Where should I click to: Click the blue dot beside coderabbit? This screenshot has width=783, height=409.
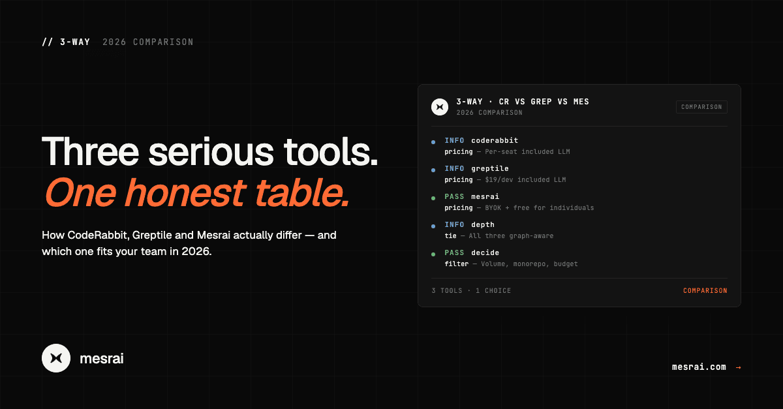(433, 142)
